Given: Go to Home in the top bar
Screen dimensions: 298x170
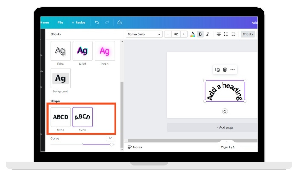Looking at the screenshot, I should pyautogui.click(x=45, y=23).
